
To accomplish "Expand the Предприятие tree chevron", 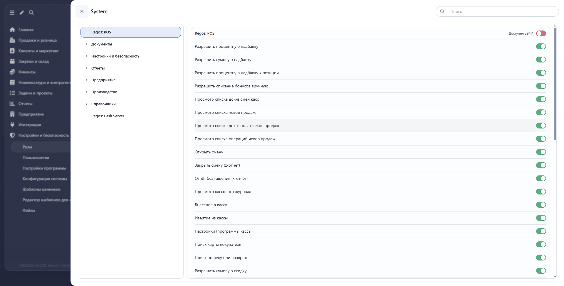I will [87, 80].
